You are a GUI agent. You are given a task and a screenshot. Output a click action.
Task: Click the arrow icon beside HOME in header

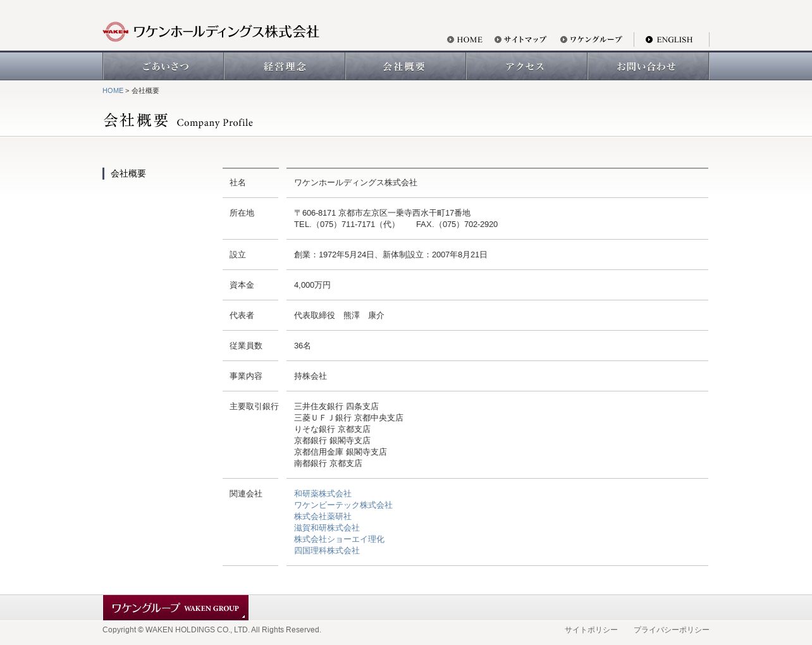click(451, 40)
